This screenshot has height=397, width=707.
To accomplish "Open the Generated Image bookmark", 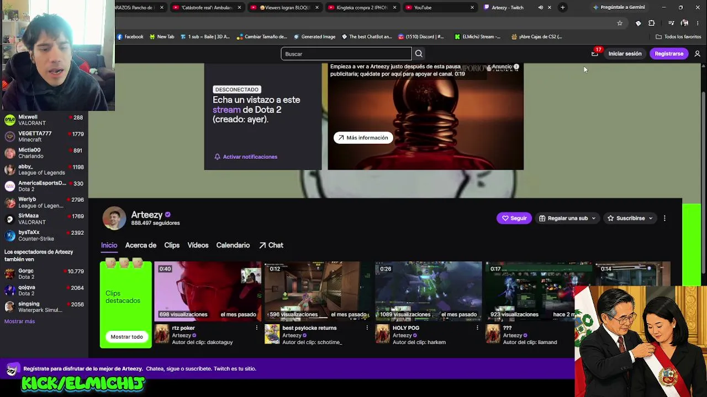I will pyautogui.click(x=315, y=37).
